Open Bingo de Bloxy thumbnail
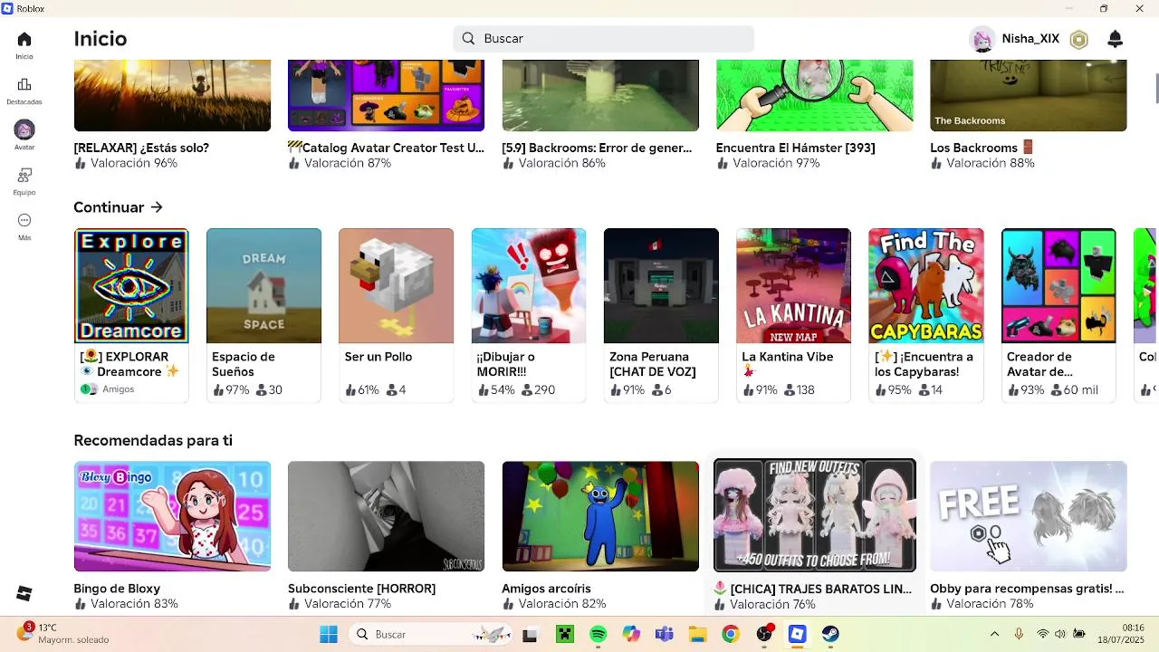This screenshot has width=1159, height=652. pos(172,516)
